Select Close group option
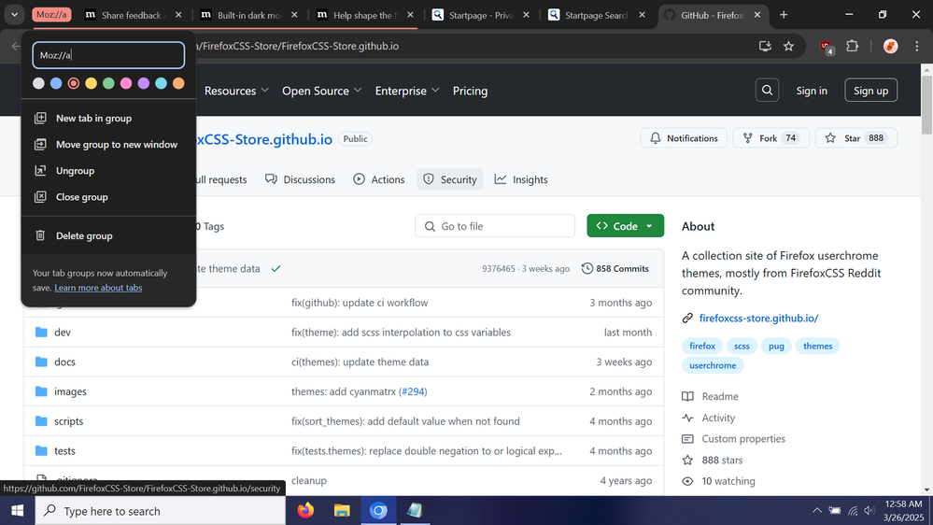Screen dimensions: 933x525 click(108, 196)
